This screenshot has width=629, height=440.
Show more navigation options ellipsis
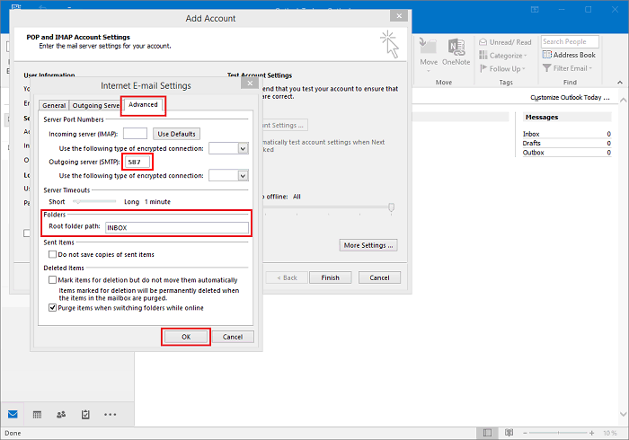tap(110, 415)
